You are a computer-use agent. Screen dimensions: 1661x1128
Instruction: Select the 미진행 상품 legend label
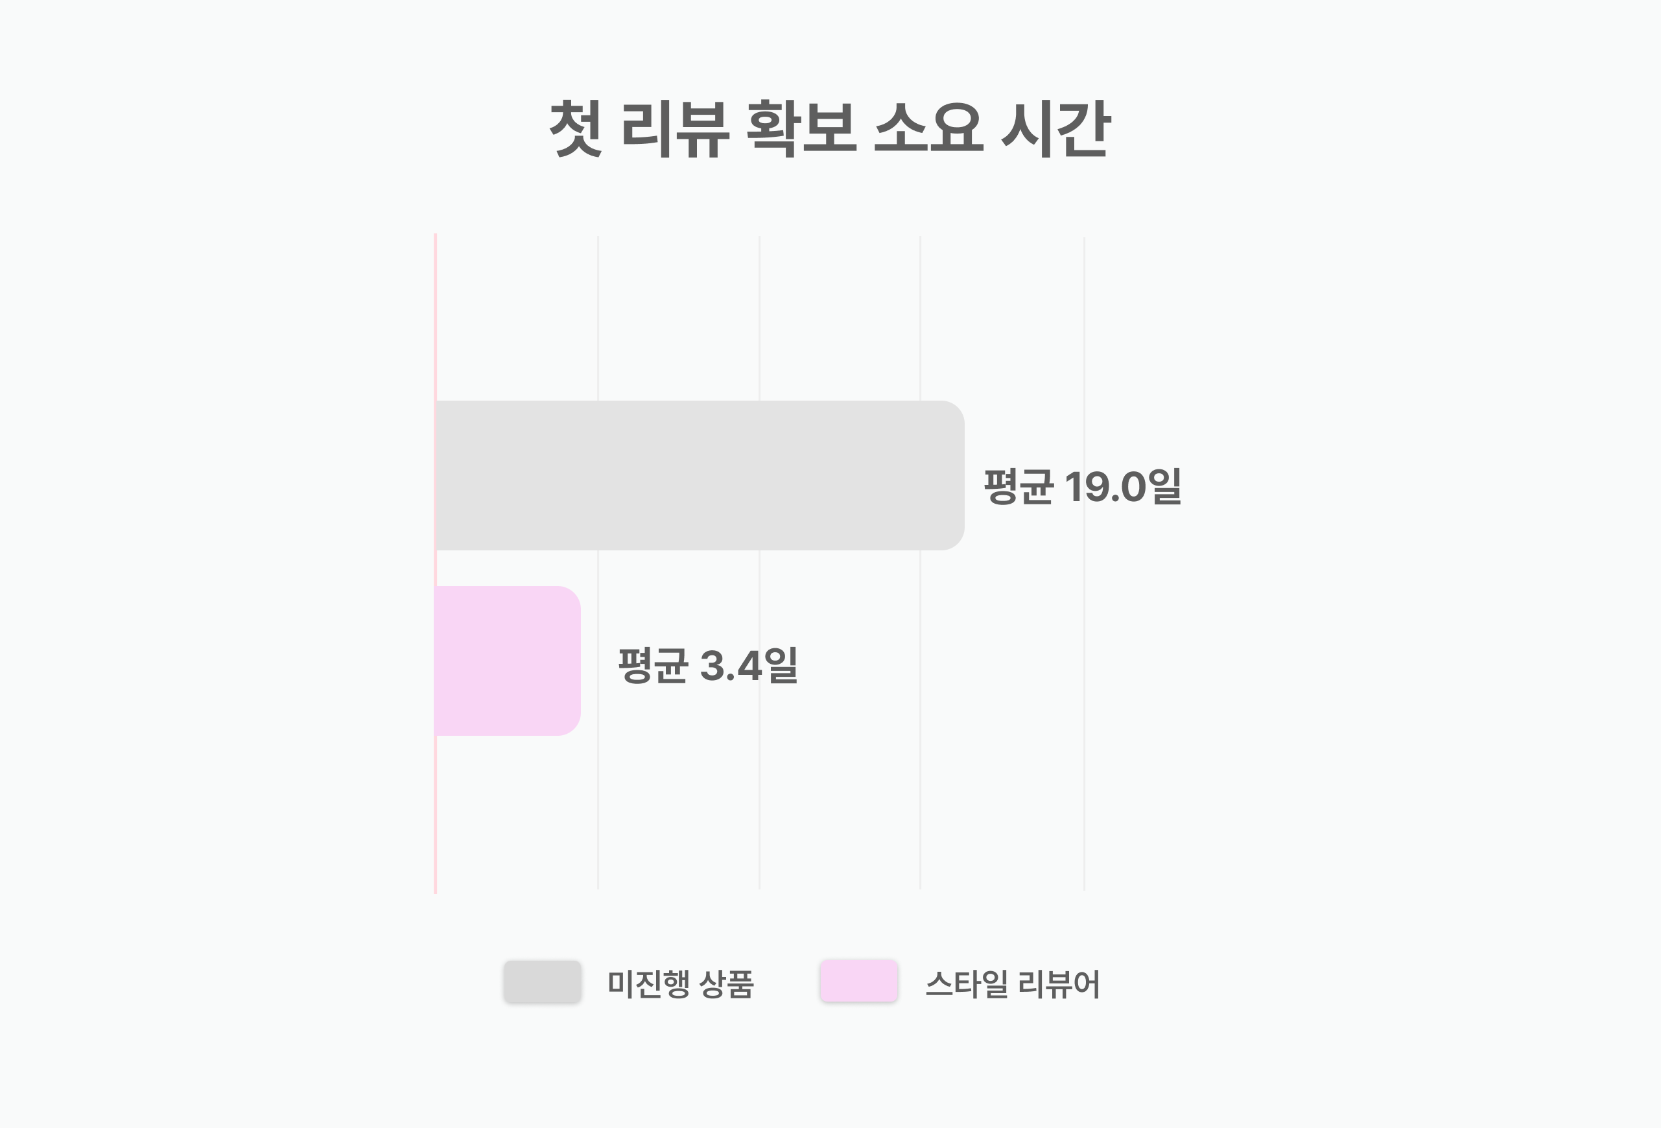click(x=680, y=983)
